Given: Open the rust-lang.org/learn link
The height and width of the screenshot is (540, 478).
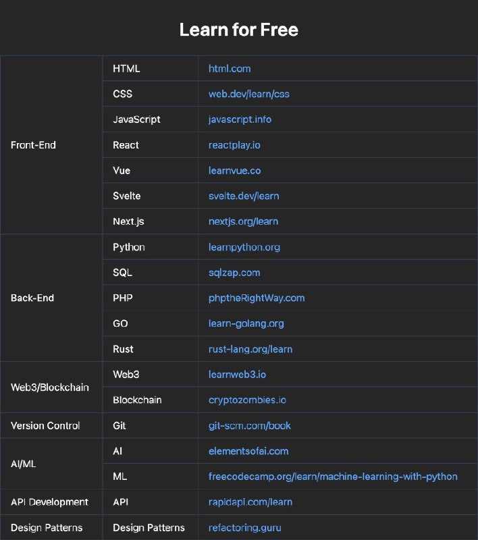Looking at the screenshot, I should coord(250,349).
